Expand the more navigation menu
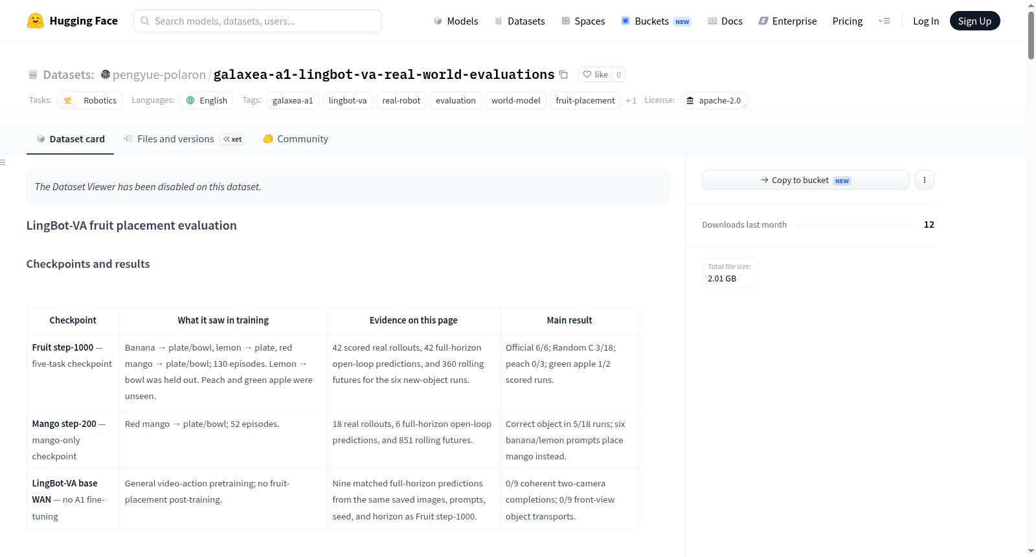This screenshot has width=1036, height=557. tap(884, 21)
